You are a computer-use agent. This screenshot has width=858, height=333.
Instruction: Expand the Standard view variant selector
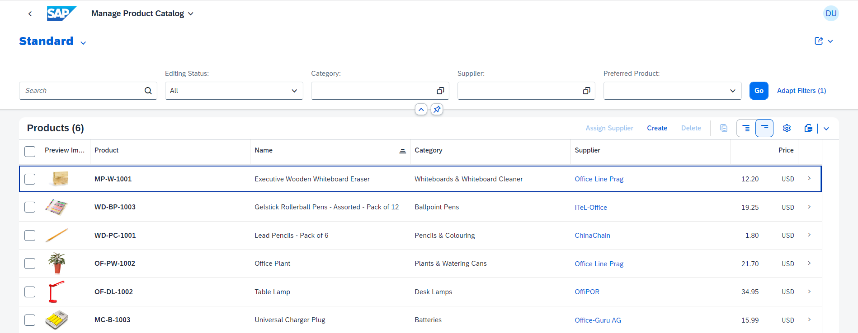pos(83,43)
